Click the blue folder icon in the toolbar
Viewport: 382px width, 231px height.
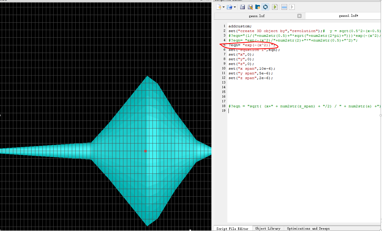(x=257, y=7)
